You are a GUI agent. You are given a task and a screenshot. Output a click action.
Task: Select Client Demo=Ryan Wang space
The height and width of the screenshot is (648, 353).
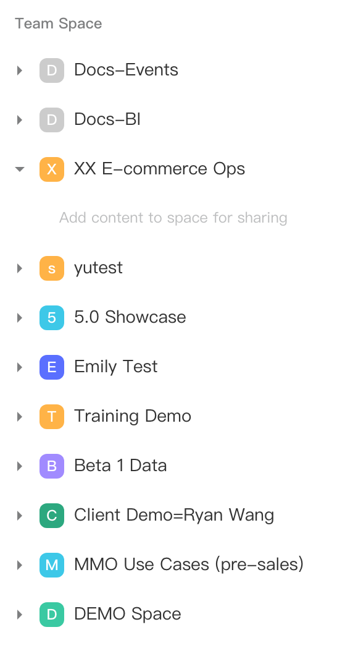(x=174, y=515)
